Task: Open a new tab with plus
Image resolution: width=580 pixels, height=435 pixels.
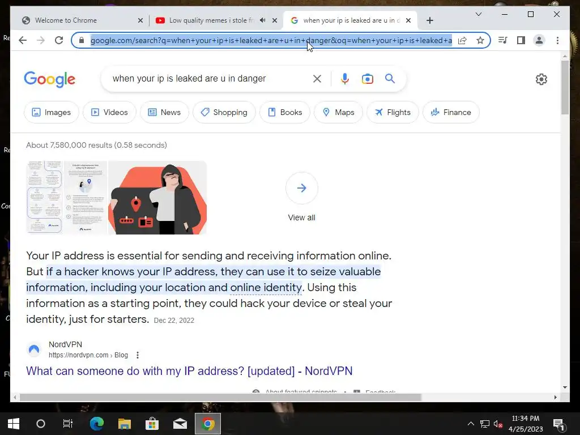Action: point(429,20)
